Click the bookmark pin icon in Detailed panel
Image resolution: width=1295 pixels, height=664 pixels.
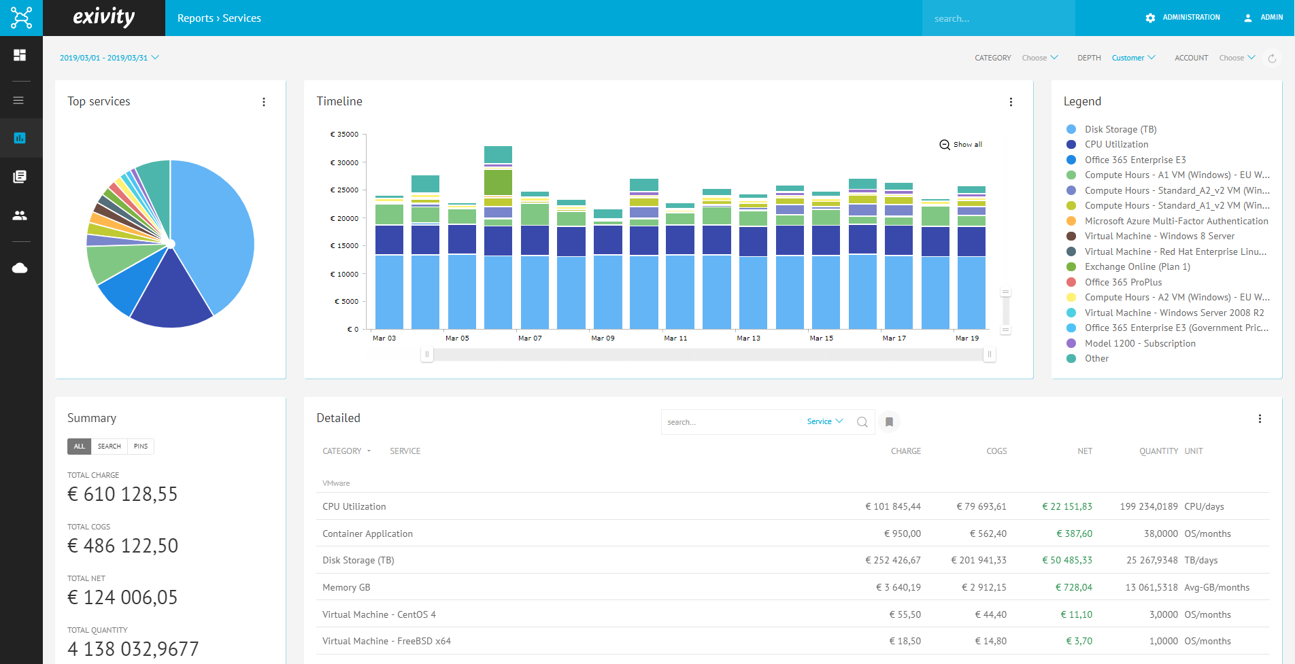coord(889,422)
